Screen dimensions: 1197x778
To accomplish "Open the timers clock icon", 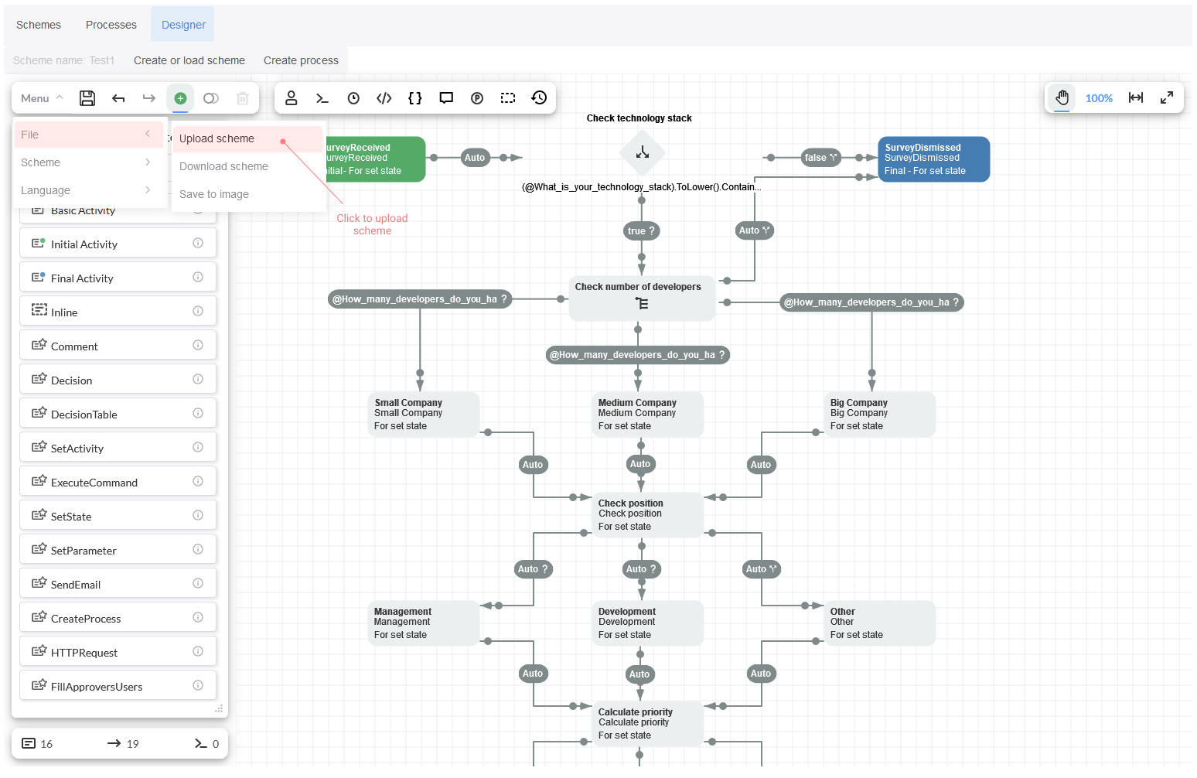I will [353, 98].
